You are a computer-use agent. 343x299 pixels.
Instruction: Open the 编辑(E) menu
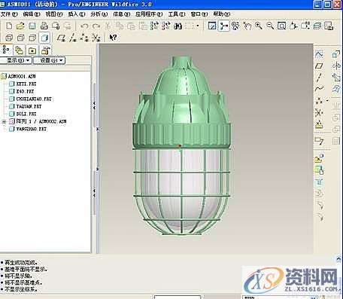[x=32, y=14]
